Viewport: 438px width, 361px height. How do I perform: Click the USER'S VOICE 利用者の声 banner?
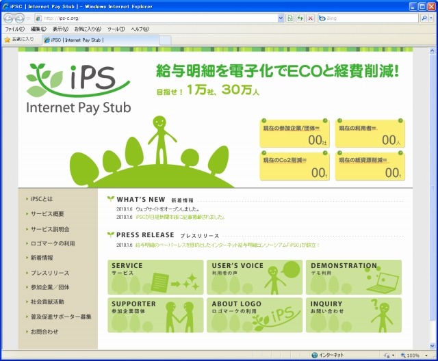255,277
